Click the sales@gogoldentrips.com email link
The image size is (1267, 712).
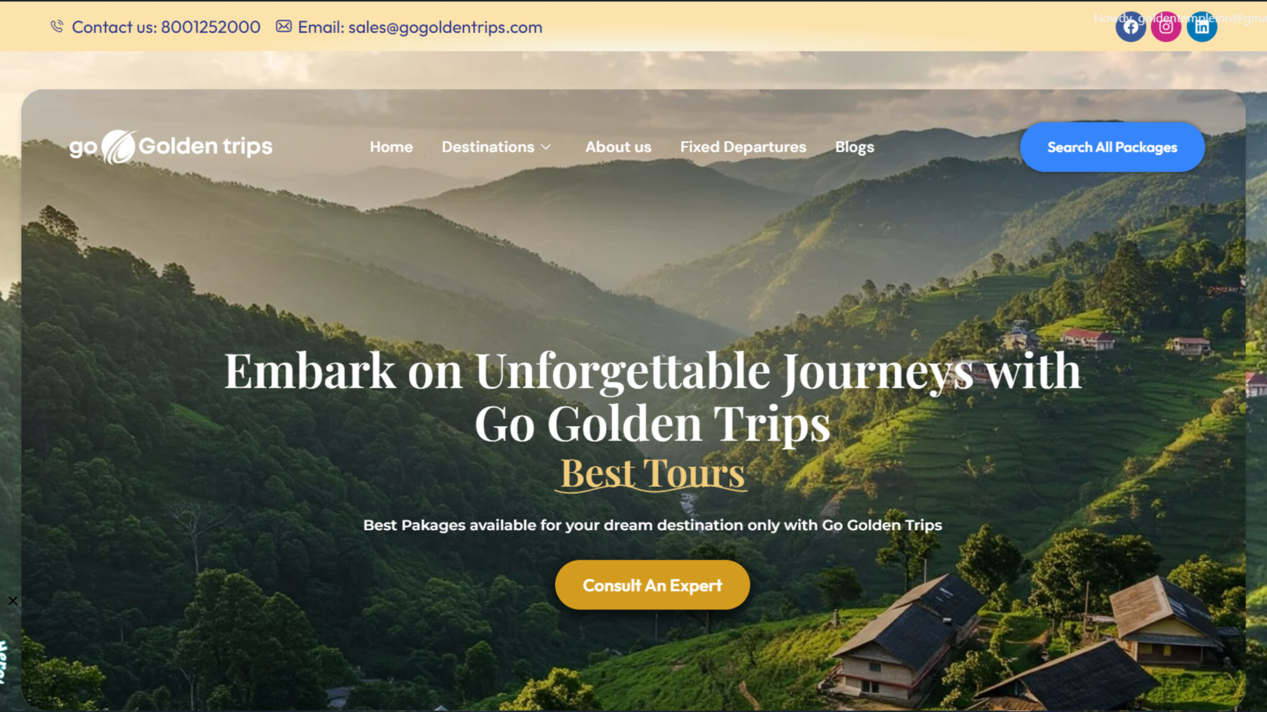(445, 27)
